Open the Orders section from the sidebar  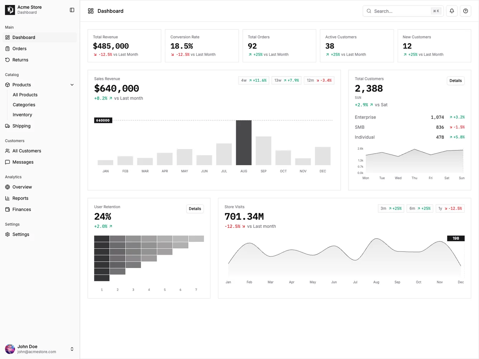[x=20, y=48]
